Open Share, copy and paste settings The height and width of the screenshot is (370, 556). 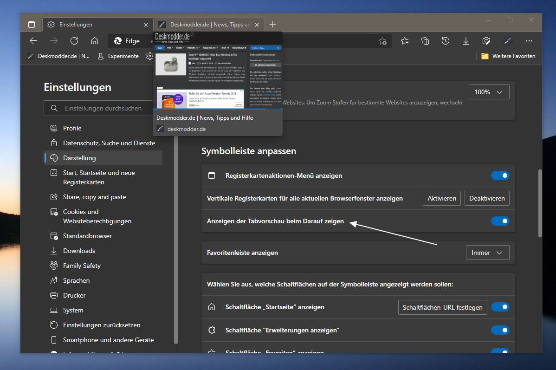pos(103,197)
